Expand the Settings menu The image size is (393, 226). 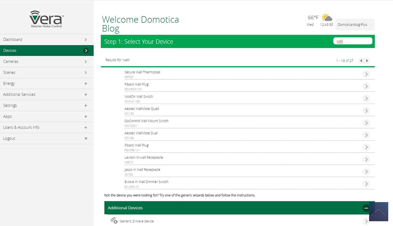pos(86,105)
